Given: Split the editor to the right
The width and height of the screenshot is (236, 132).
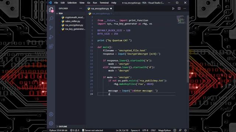Looking at the screenshot, I should (x=179, y=8).
